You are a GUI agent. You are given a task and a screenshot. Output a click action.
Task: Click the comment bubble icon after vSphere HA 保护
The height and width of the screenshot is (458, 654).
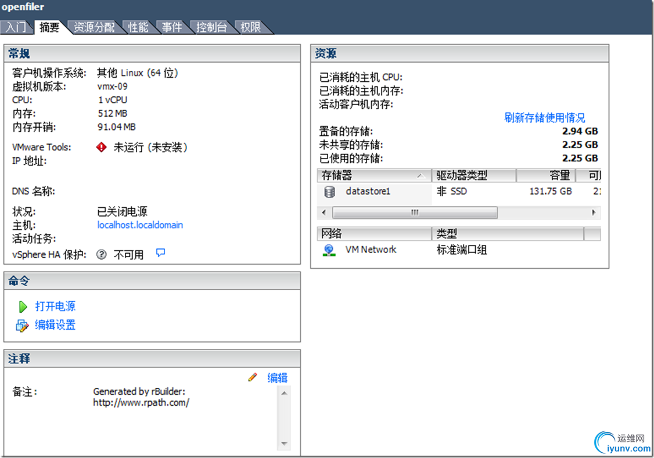pos(160,253)
